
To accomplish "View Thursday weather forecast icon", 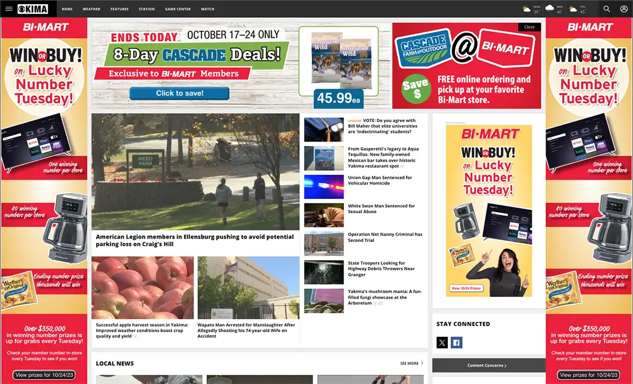I will click(573, 9).
